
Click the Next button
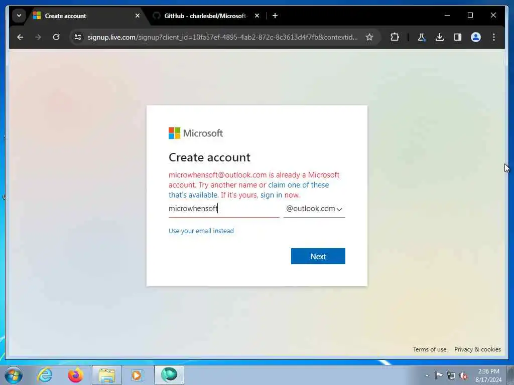point(318,256)
